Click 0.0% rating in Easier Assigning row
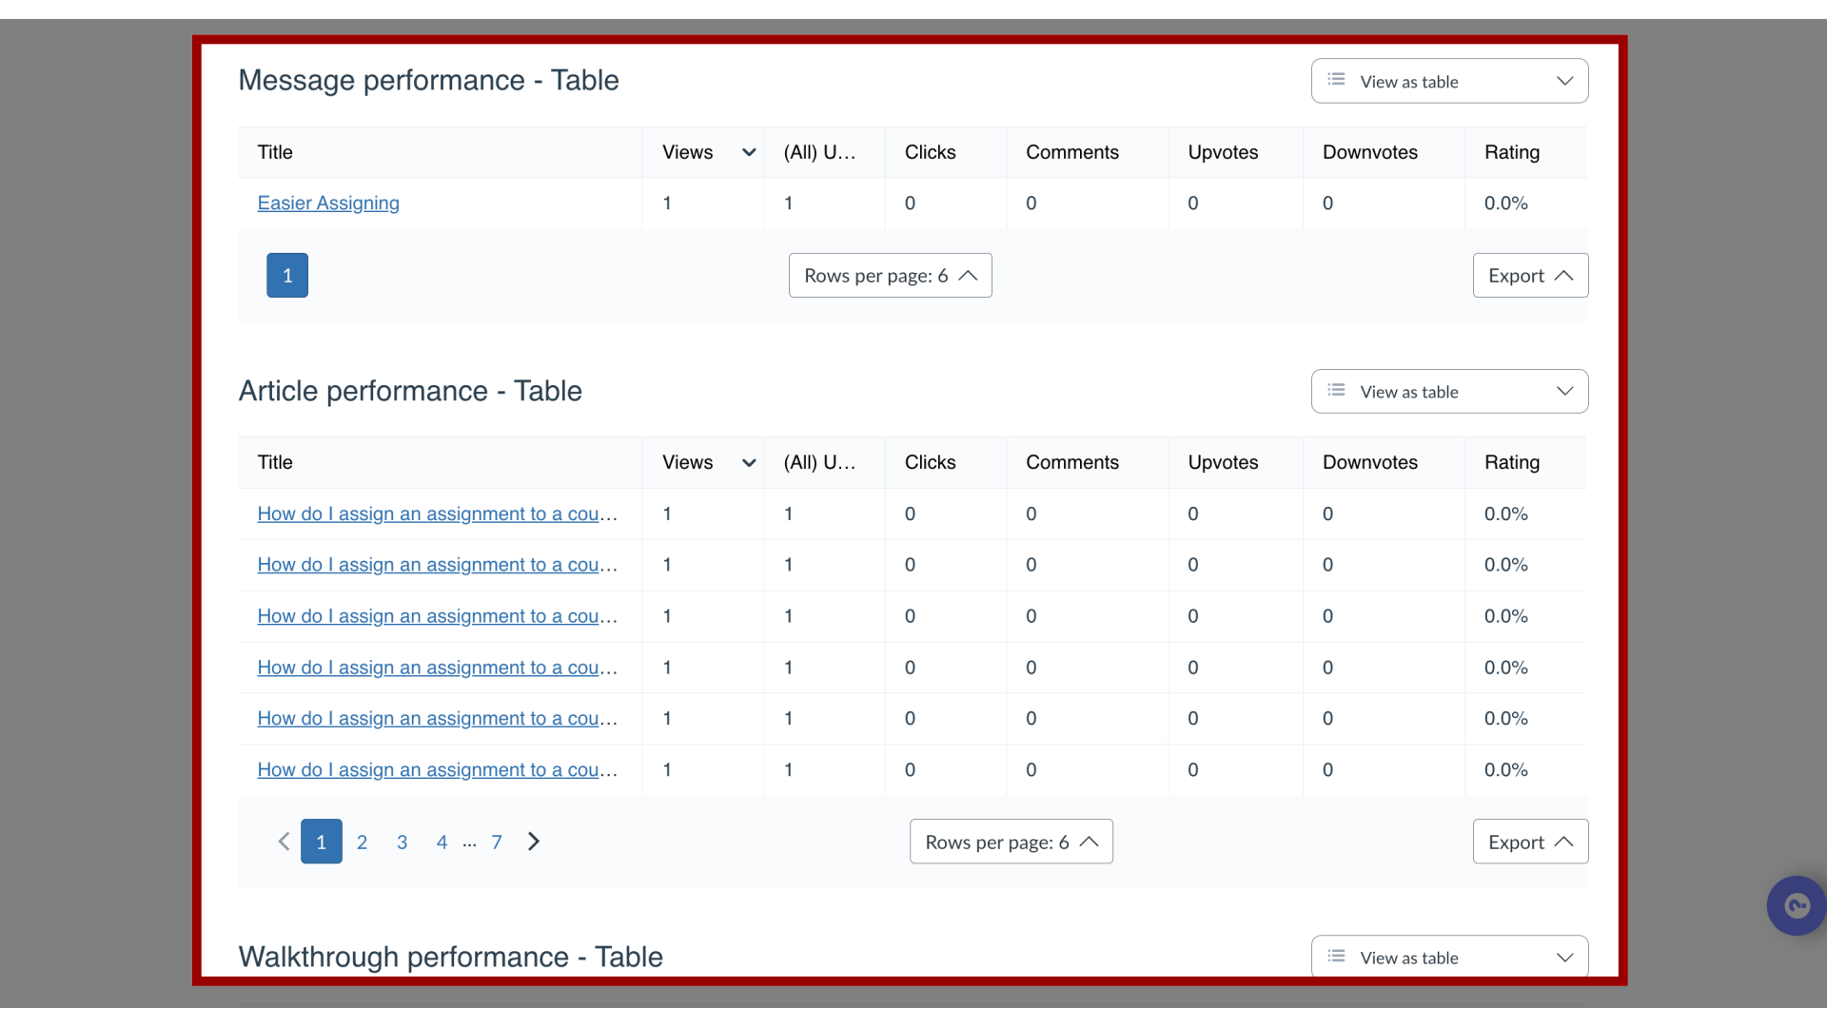This screenshot has height=1027, width=1827. (x=1505, y=203)
